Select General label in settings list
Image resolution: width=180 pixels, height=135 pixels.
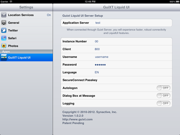click(x=13, y=23)
